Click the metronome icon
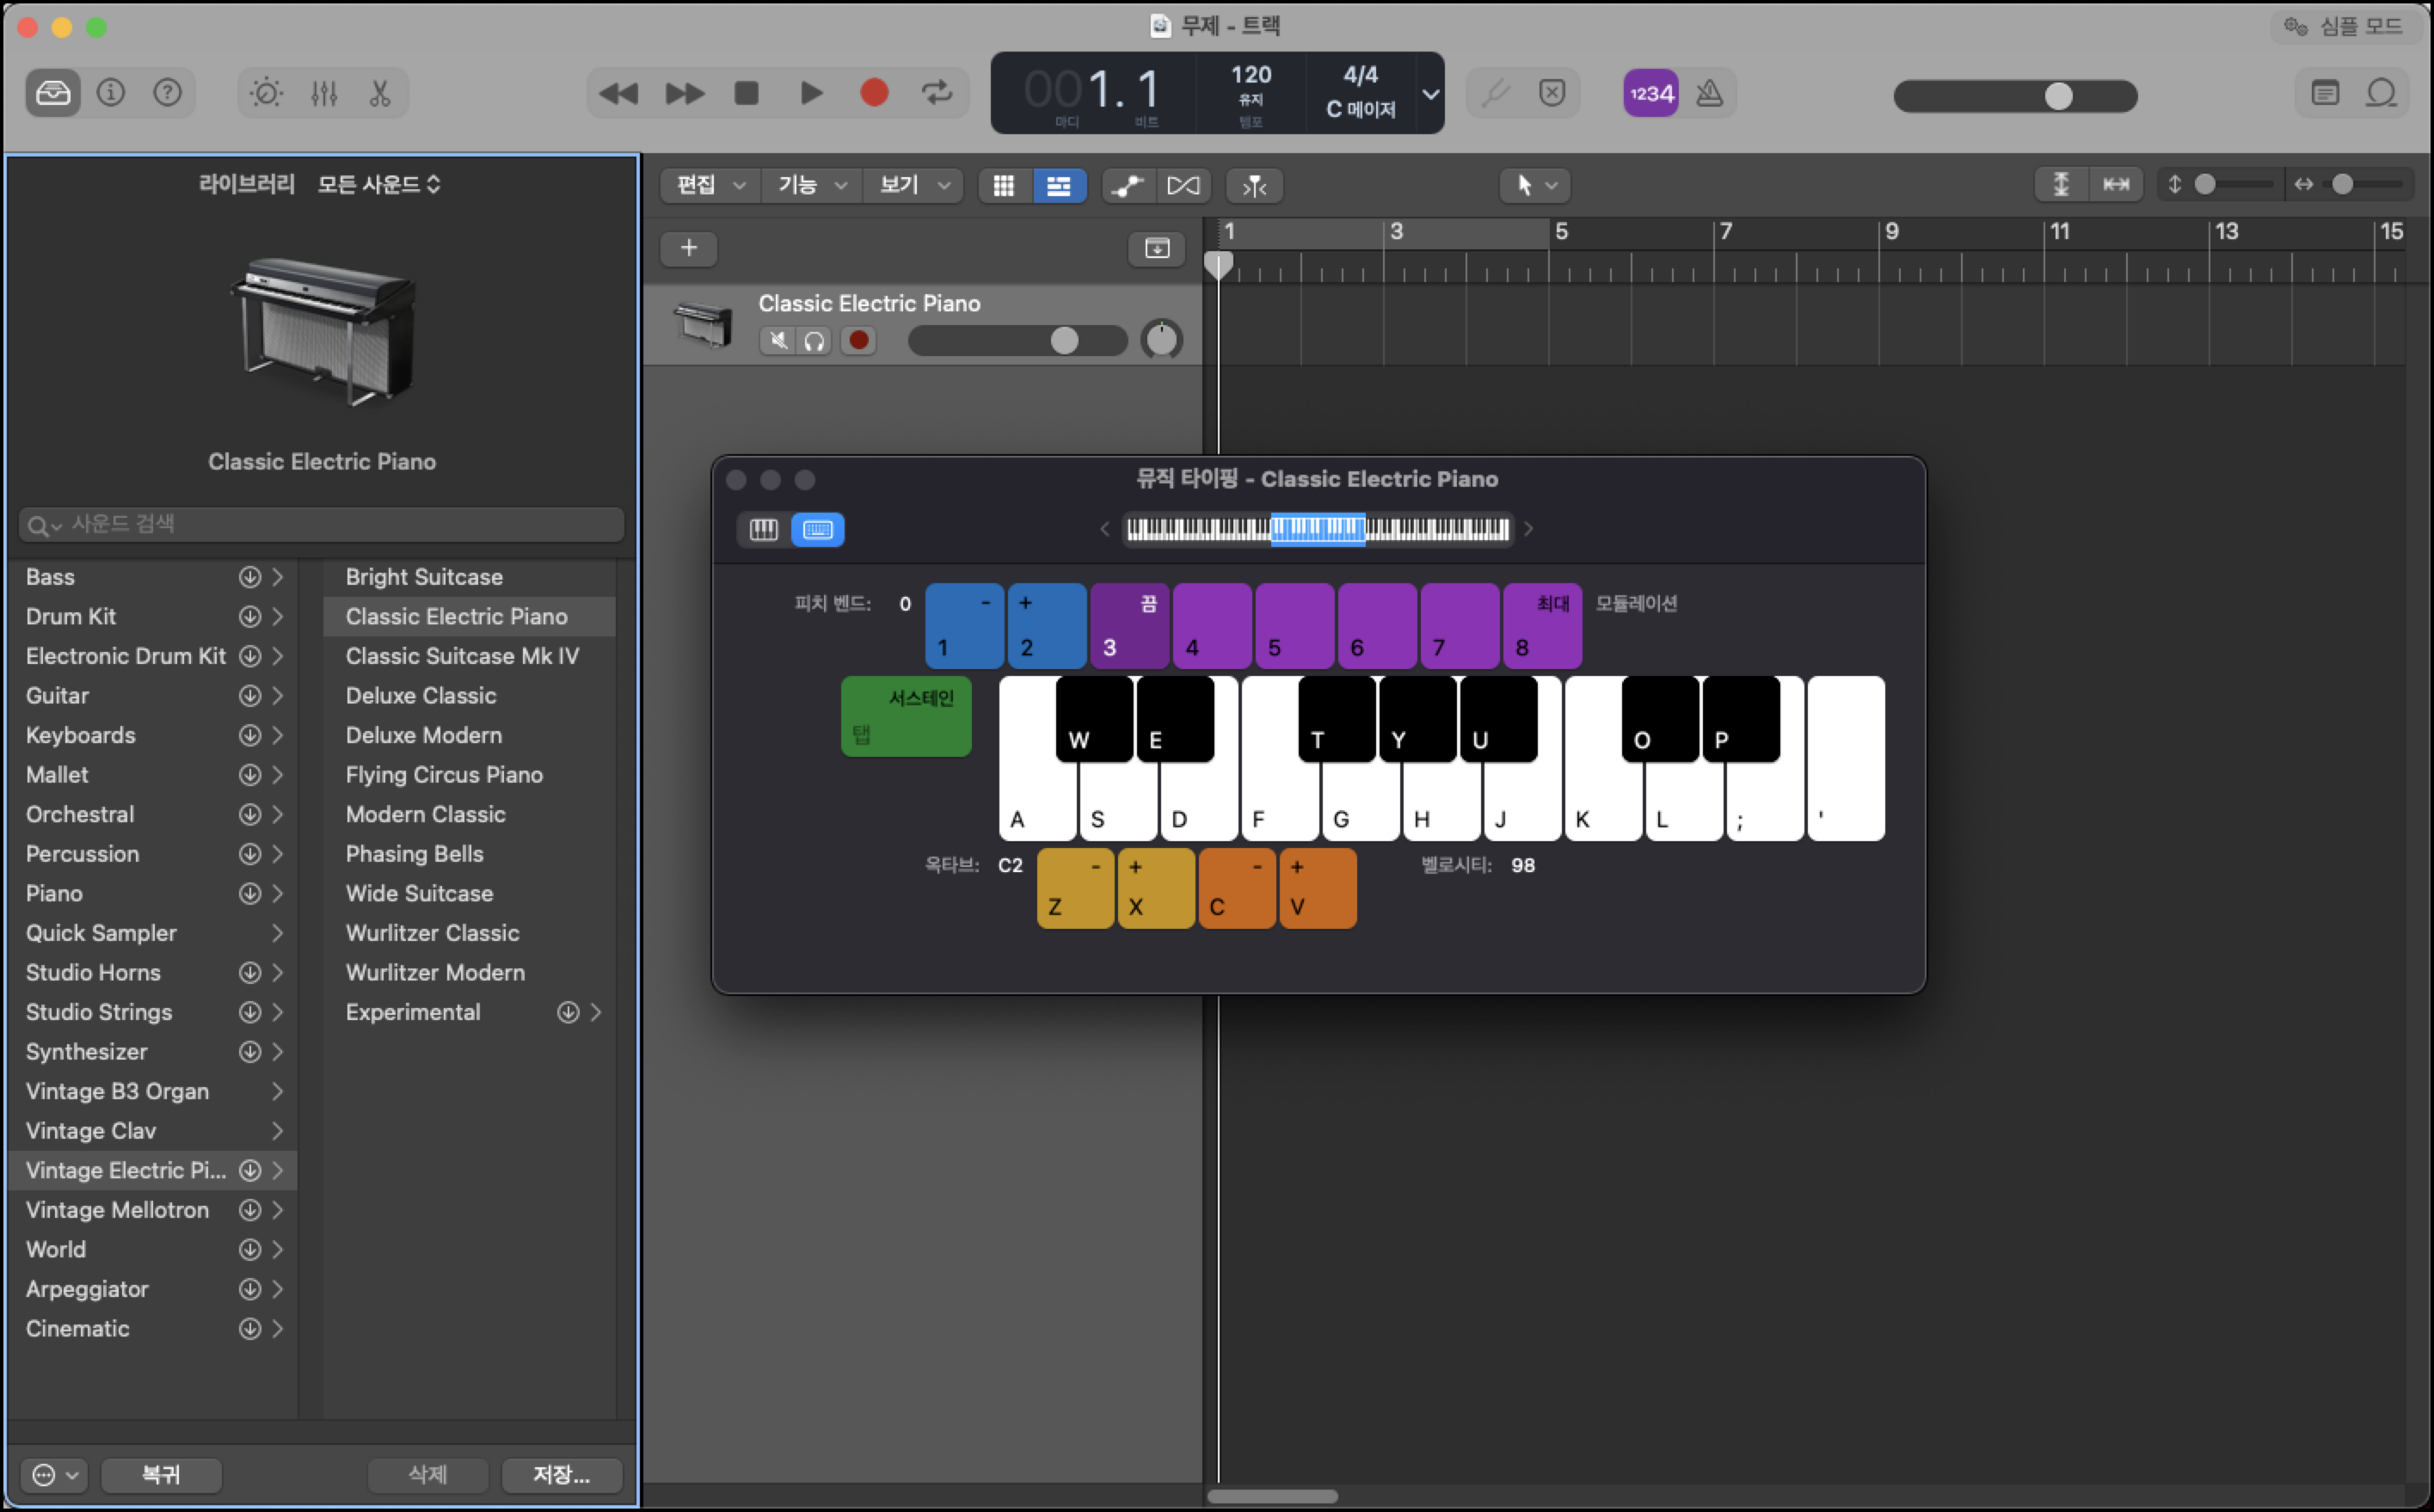 (x=1710, y=93)
